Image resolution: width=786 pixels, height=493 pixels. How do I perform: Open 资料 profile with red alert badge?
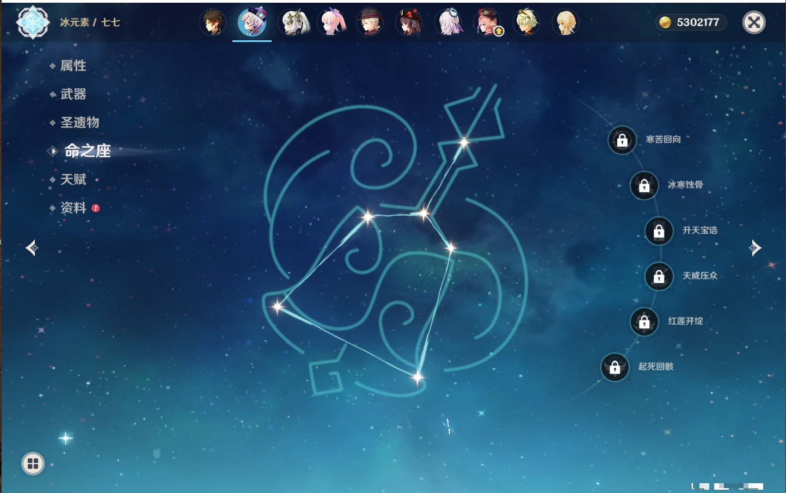73,208
